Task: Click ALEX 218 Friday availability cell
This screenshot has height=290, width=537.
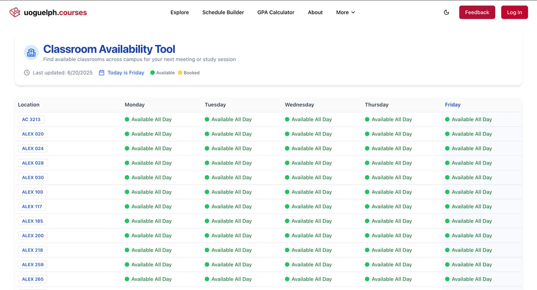Action: tap(468, 250)
